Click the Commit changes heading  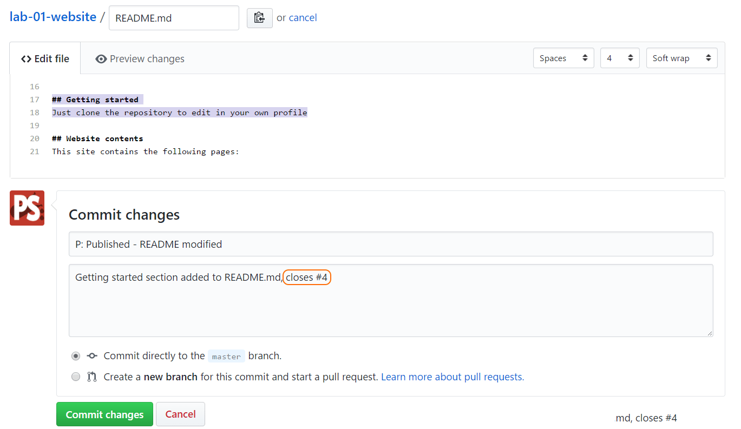[124, 215]
